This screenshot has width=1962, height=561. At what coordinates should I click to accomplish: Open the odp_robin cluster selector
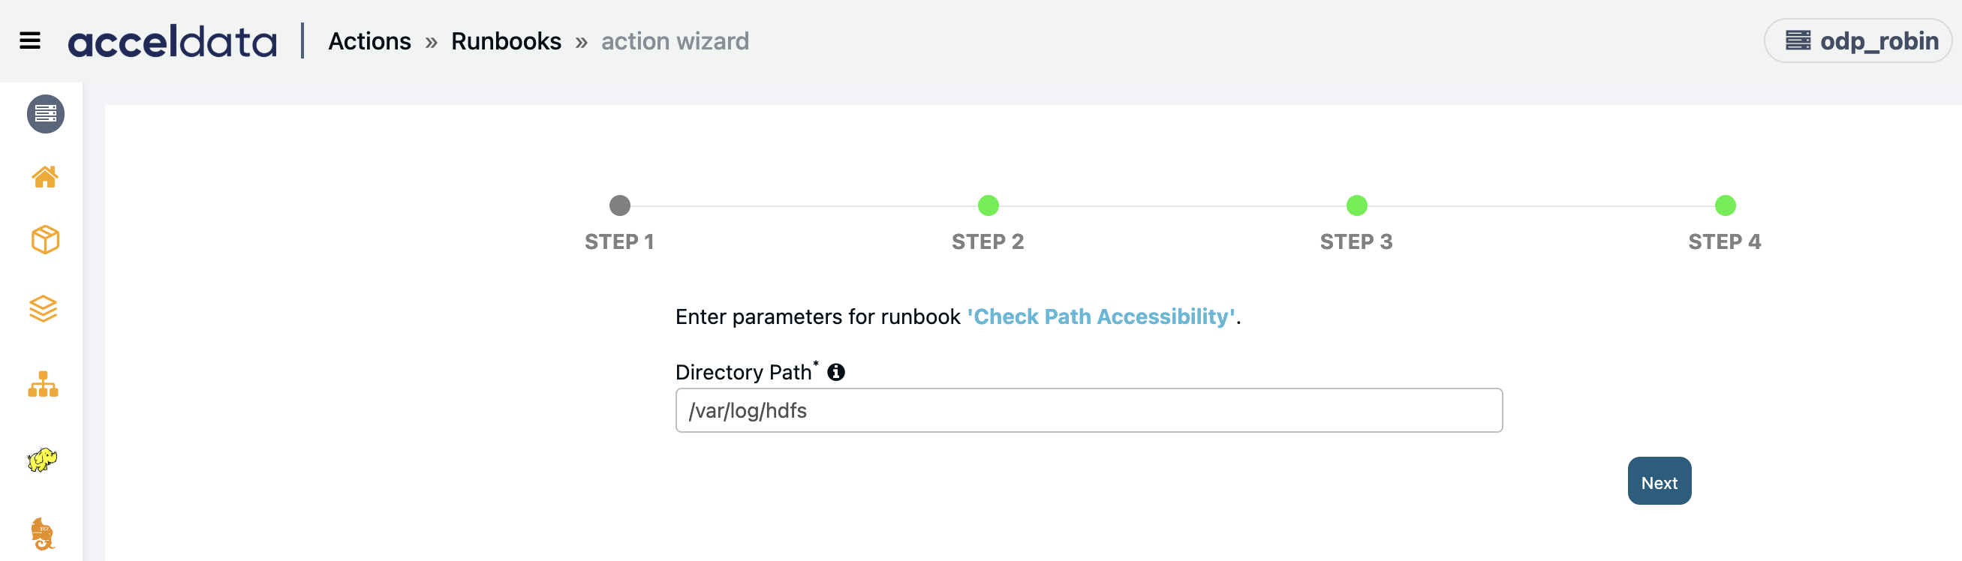[x=1858, y=41]
